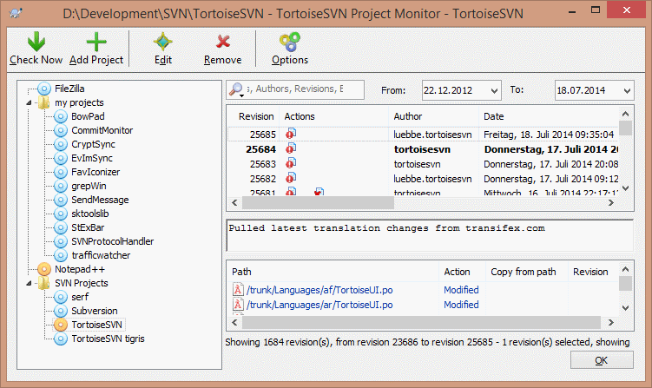
Task: Click the commit message text box
Action: (430, 236)
